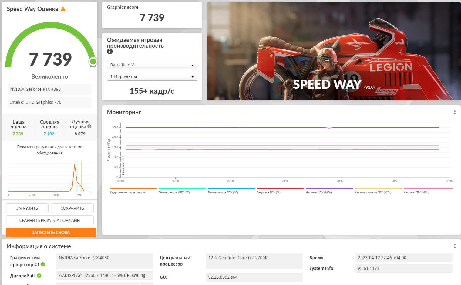Screen dimensions: 461x285
Task: Click the СОХРАНИТЬ button
Action: point(72,208)
